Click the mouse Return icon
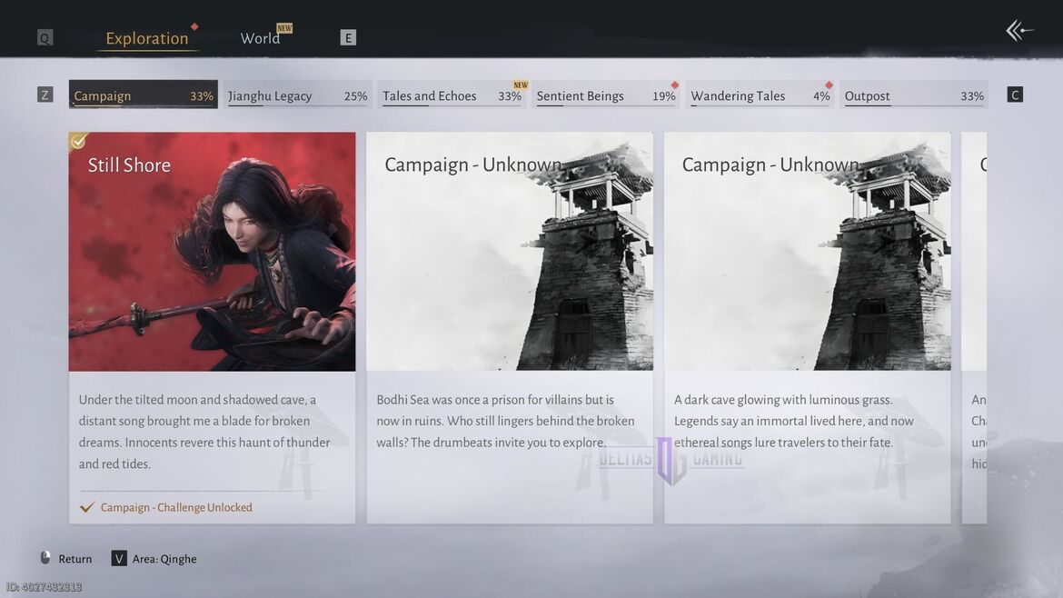This screenshot has width=1063, height=598. pos(45,558)
